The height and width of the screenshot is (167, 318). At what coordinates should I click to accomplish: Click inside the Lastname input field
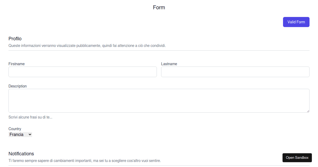[x=235, y=72]
